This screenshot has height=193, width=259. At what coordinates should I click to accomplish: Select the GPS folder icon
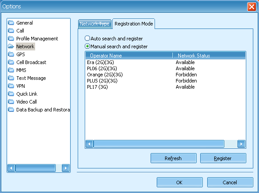pyautogui.click(x=11, y=54)
